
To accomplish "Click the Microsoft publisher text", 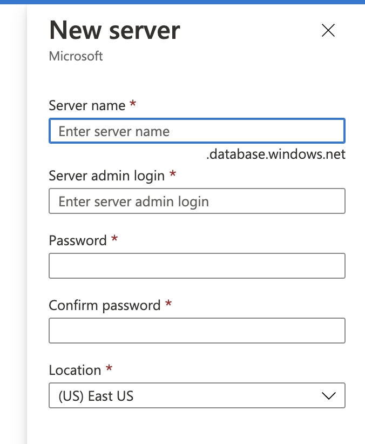I will (x=76, y=56).
